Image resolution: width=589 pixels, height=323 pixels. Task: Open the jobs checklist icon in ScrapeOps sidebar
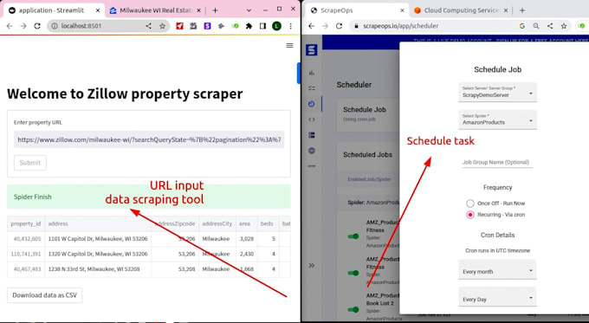(312, 88)
